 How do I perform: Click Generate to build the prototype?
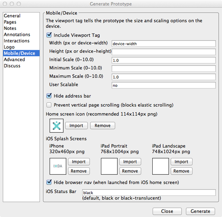click(x=200, y=211)
